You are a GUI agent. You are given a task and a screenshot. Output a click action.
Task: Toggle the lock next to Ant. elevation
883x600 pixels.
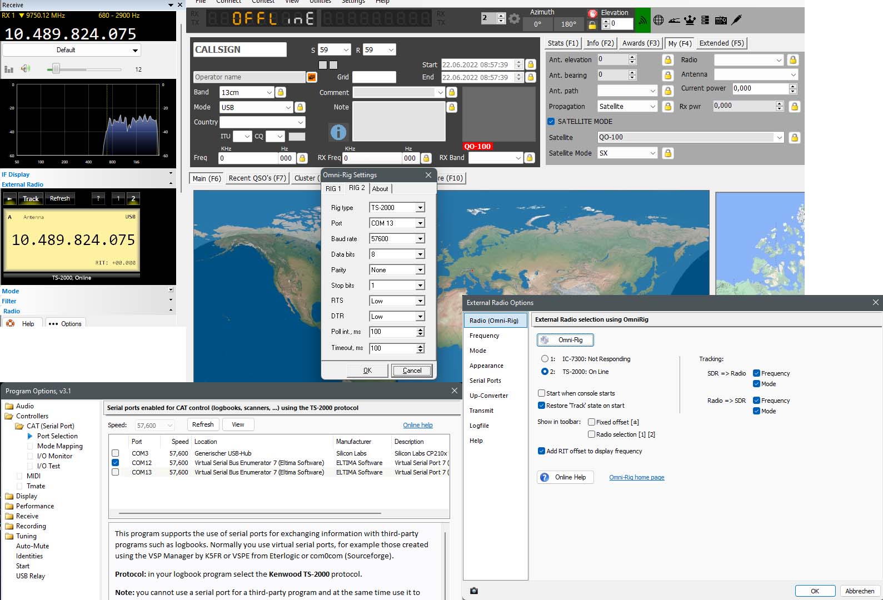point(668,59)
